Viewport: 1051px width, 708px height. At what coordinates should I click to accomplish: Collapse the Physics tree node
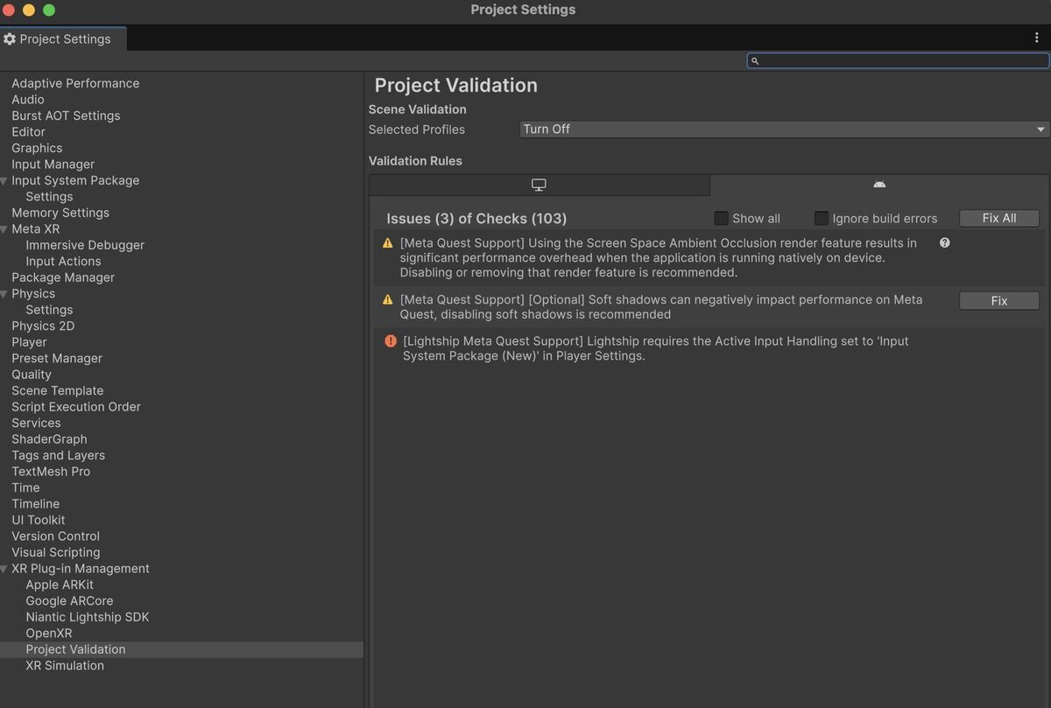coord(4,294)
